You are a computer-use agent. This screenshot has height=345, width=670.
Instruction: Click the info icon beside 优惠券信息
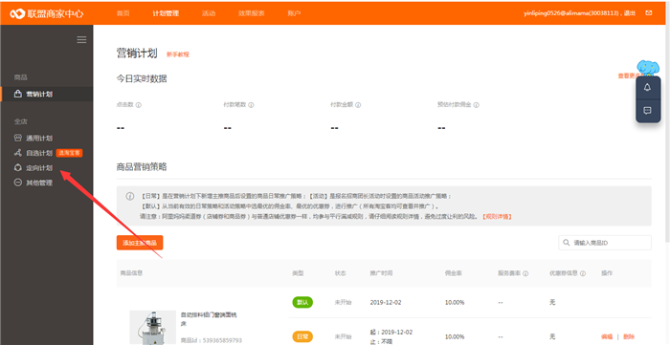[583, 273]
